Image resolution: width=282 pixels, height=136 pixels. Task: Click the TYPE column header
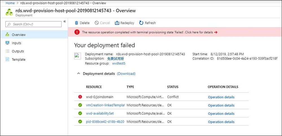coord(130,87)
